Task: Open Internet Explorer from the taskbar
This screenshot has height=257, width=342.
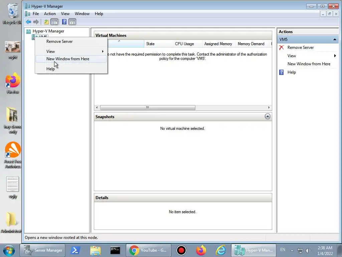Action: tap(220, 250)
